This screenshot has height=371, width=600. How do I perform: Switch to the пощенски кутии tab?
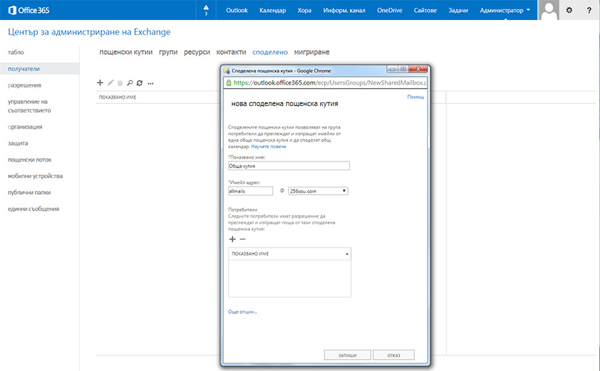click(x=126, y=52)
